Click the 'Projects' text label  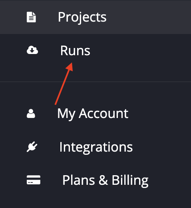click(82, 18)
